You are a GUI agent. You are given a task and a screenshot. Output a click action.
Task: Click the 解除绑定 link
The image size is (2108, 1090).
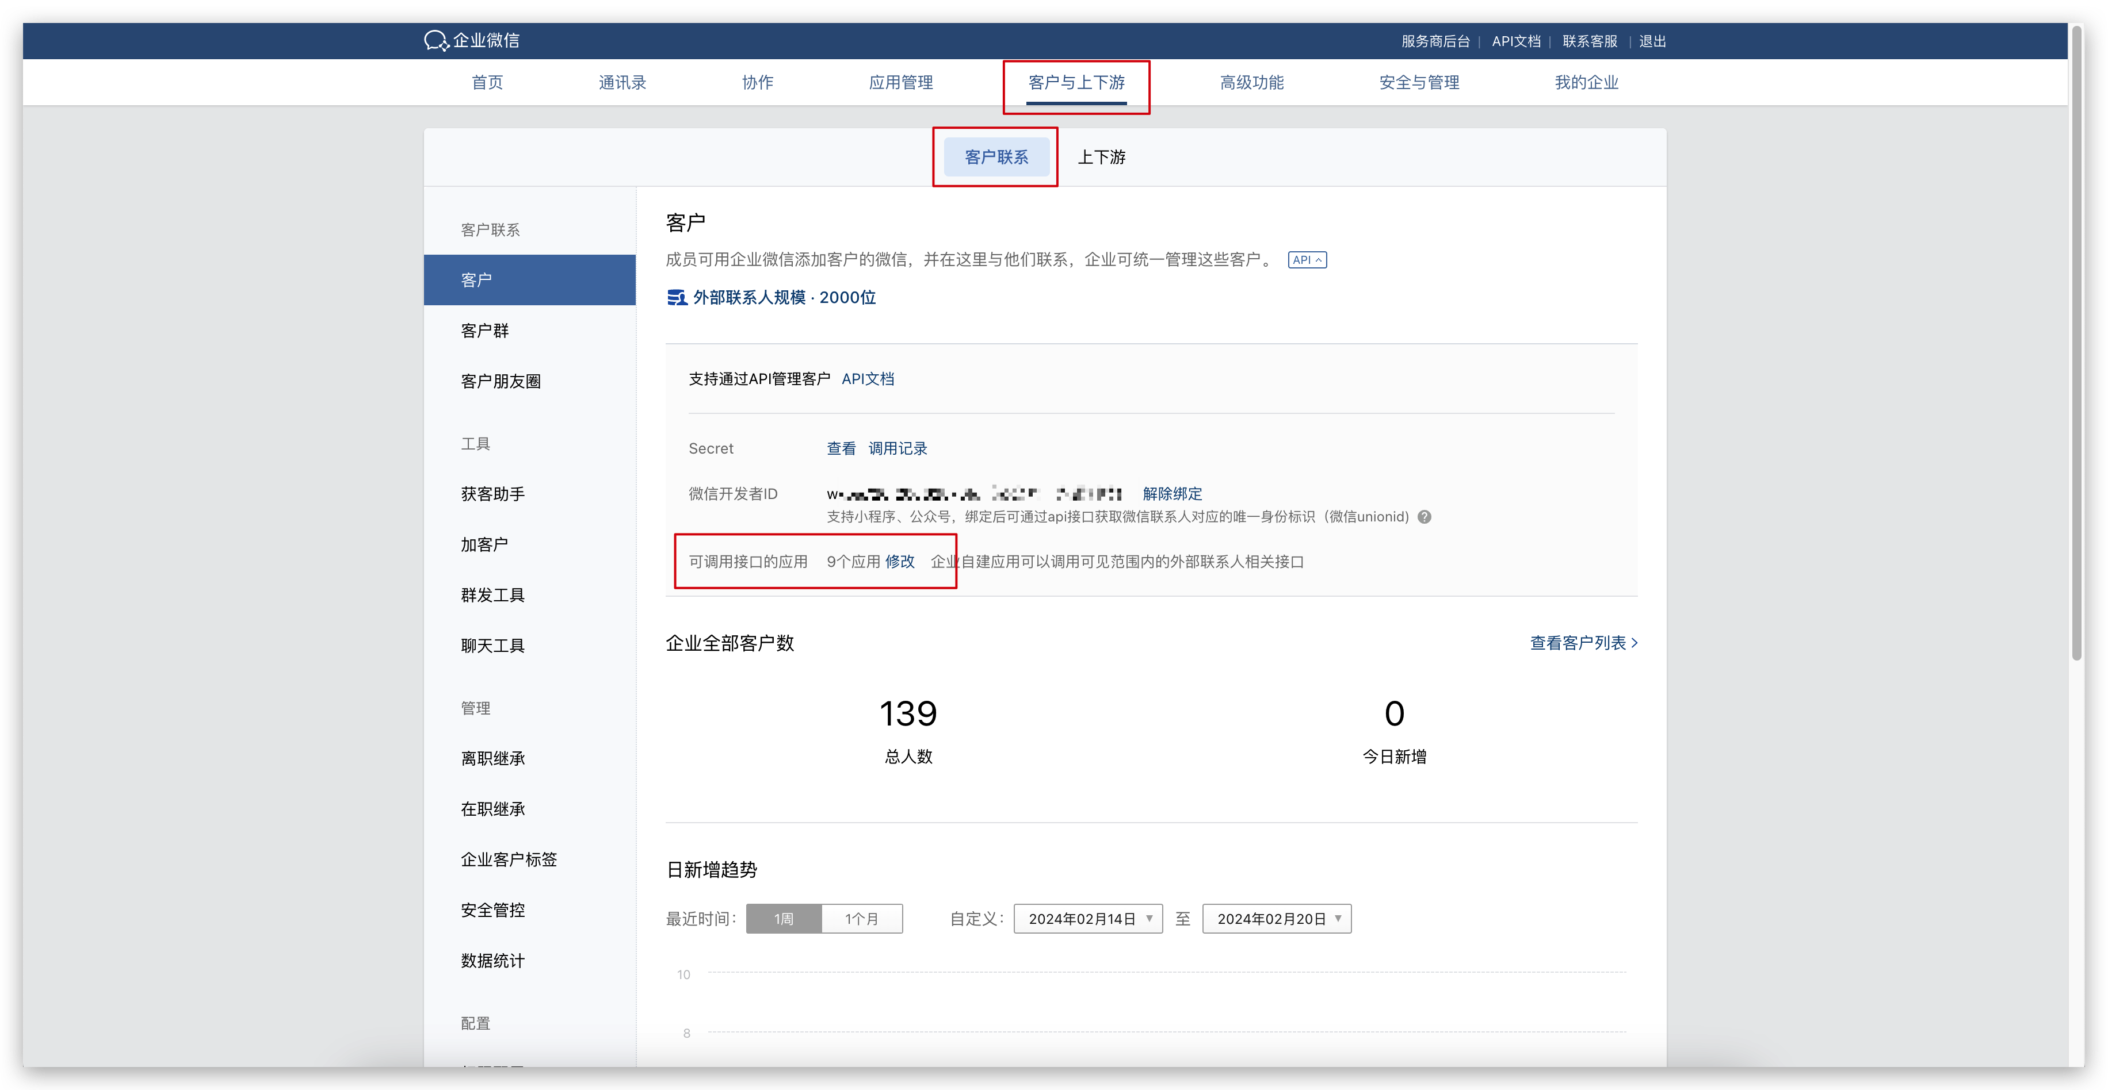(x=1172, y=494)
